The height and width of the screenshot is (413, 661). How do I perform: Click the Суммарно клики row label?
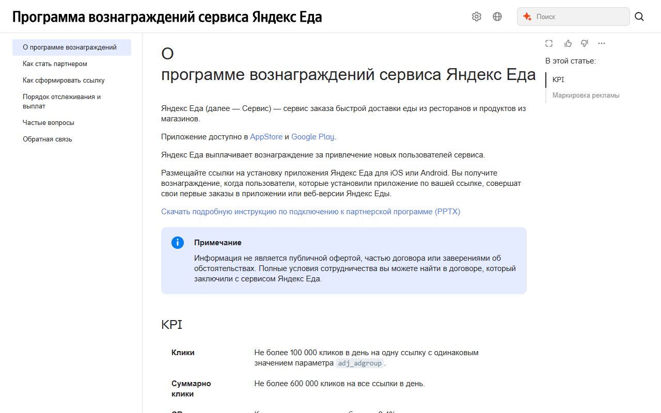191,389
